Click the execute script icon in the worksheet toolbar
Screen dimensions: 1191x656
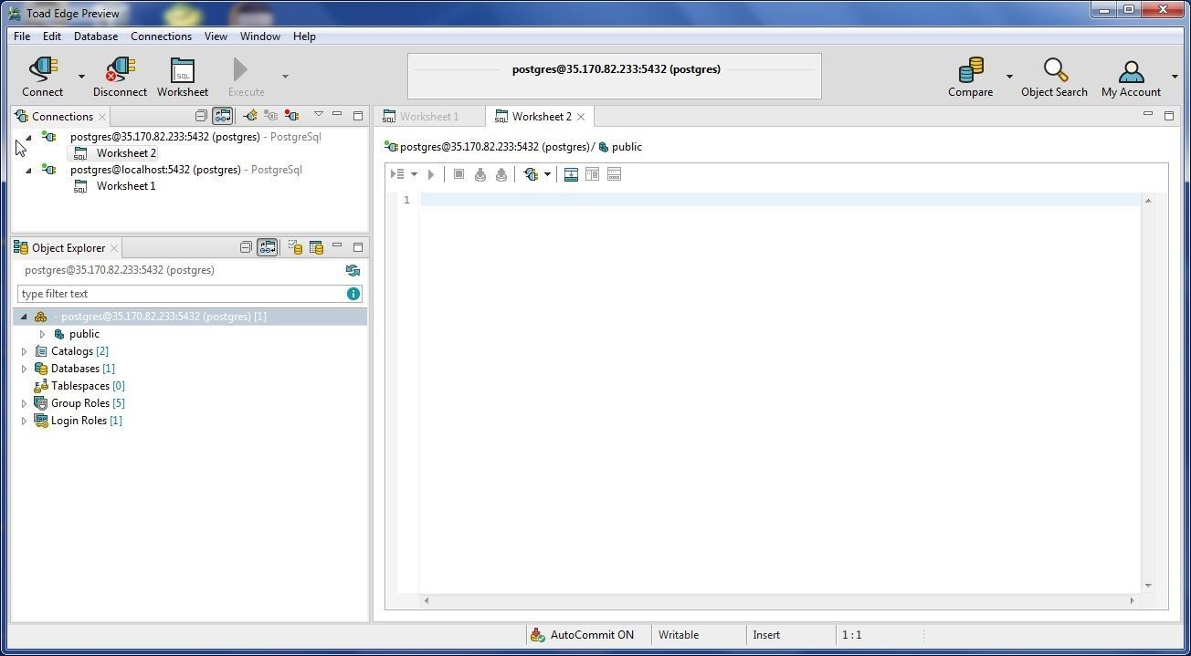pos(397,174)
